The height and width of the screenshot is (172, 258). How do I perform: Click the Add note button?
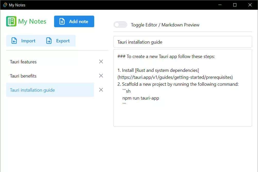tap(74, 21)
